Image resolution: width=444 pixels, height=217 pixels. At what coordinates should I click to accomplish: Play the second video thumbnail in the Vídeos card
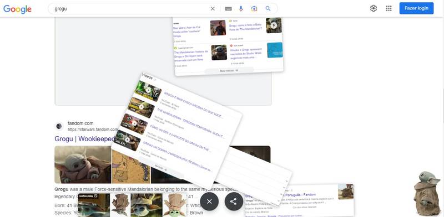click(x=142, y=107)
